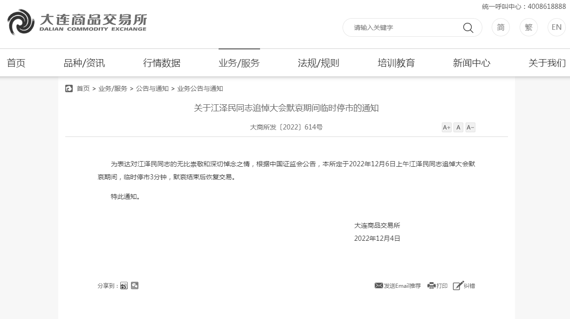Click the notice title about 临时停市的通知
The image size is (570, 319).
pyautogui.click(x=286, y=108)
